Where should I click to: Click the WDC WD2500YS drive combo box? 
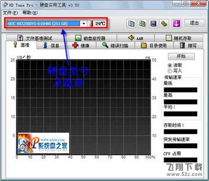click(46, 24)
